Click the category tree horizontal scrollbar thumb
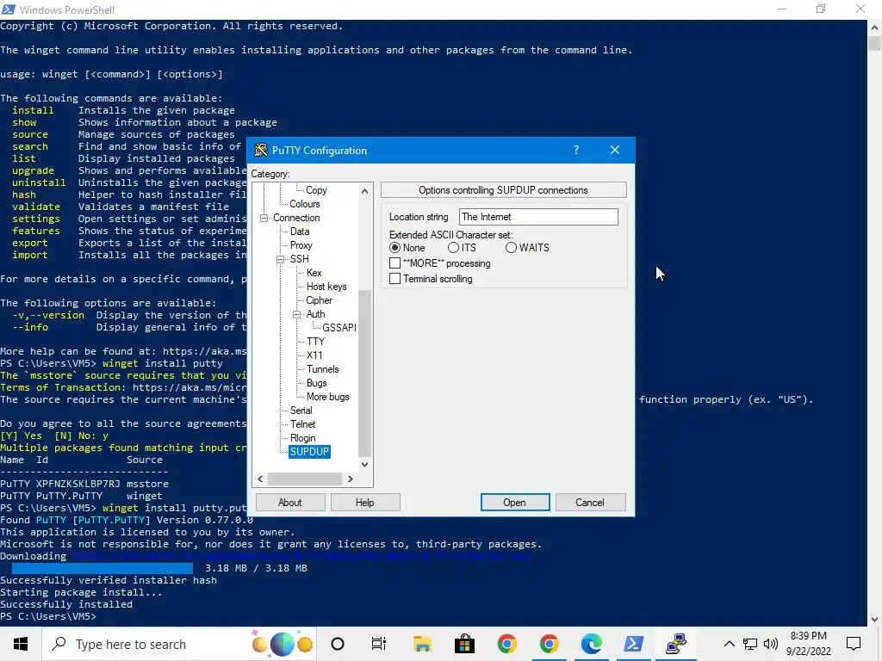This screenshot has height=661, width=882. [x=304, y=479]
